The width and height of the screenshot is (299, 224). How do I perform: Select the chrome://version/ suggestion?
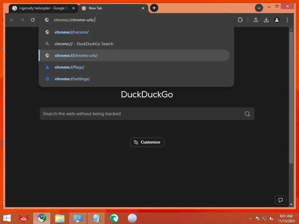pyautogui.click(x=134, y=32)
